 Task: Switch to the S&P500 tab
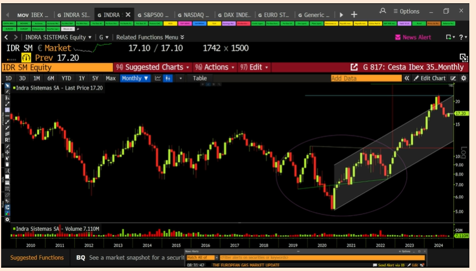coord(153,14)
